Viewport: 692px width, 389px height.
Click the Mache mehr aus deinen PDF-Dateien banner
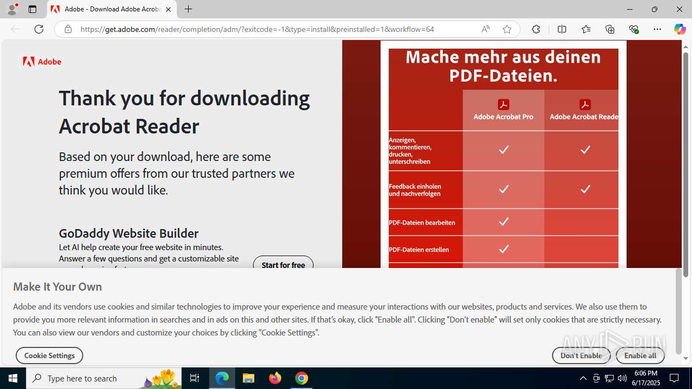(503, 66)
